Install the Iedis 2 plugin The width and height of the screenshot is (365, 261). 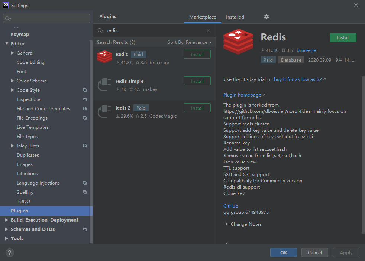coord(197,108)
